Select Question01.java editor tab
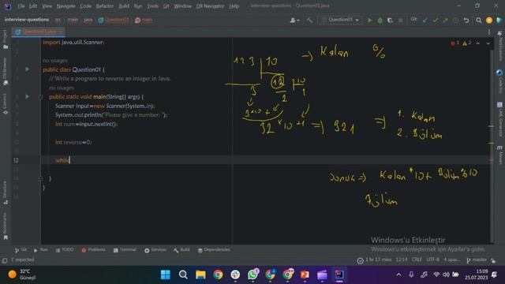This screenshot has height=284, width=505. [39, 32]
